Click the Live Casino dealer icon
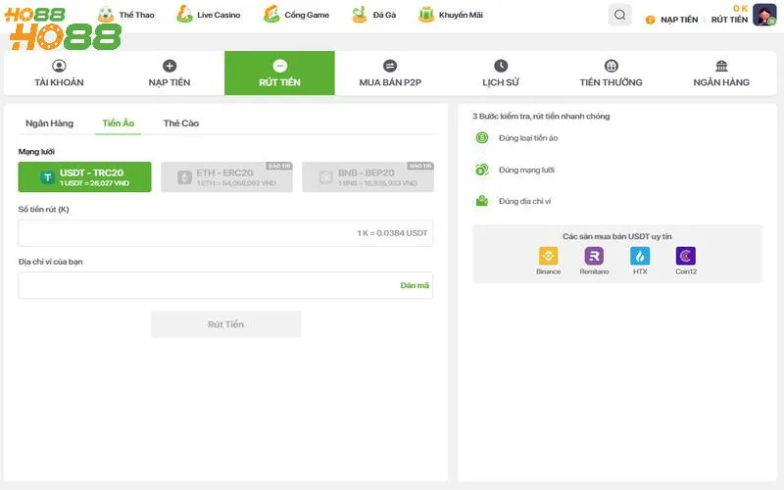The height and width of the screenshot is (490, 784). click(184, 14)
